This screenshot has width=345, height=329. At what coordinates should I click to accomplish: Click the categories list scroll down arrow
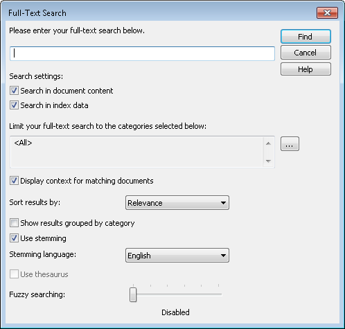(x=268, y=161)
